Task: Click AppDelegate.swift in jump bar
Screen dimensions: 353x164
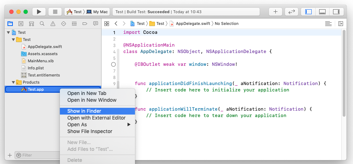Action: [x=190, y=23]
